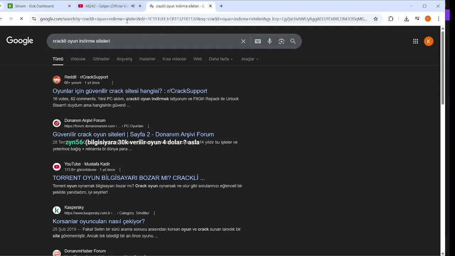The image size is (455, 256).
Task: Open Korsanlar oyuncuları nasıl çekiyor result
Action: (98, 221)
